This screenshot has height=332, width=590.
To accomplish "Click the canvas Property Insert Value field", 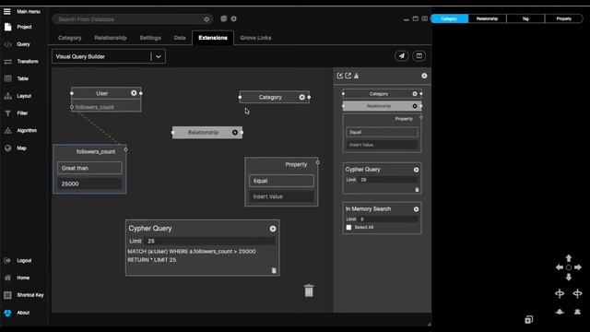I will coord(281,196).
